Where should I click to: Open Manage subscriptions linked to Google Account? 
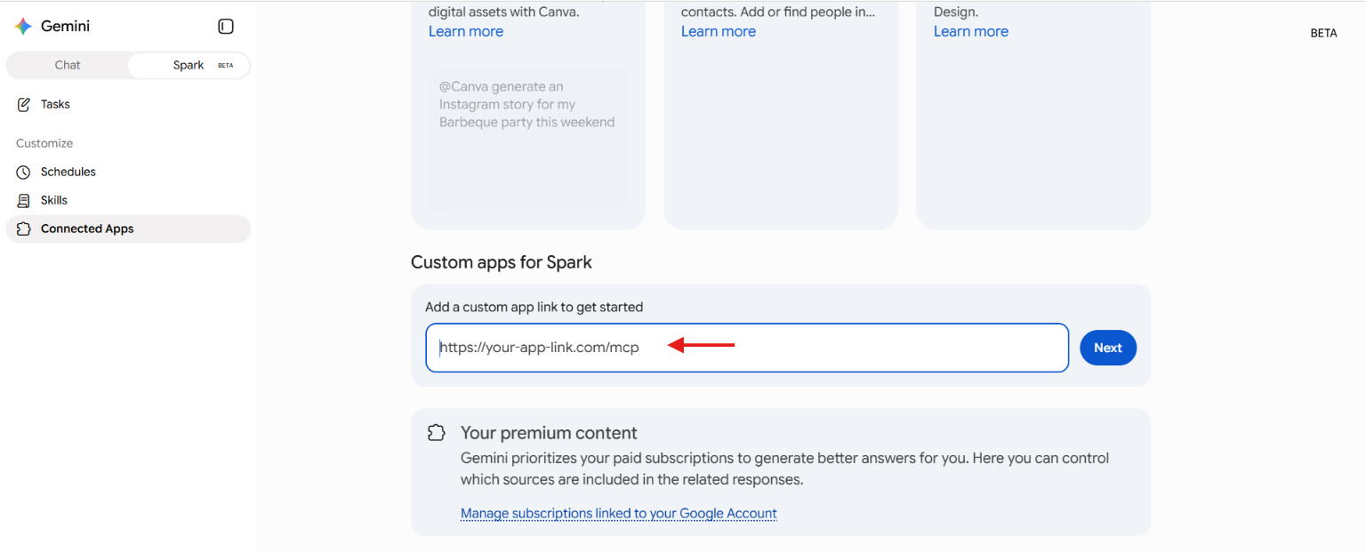(619, 513)
